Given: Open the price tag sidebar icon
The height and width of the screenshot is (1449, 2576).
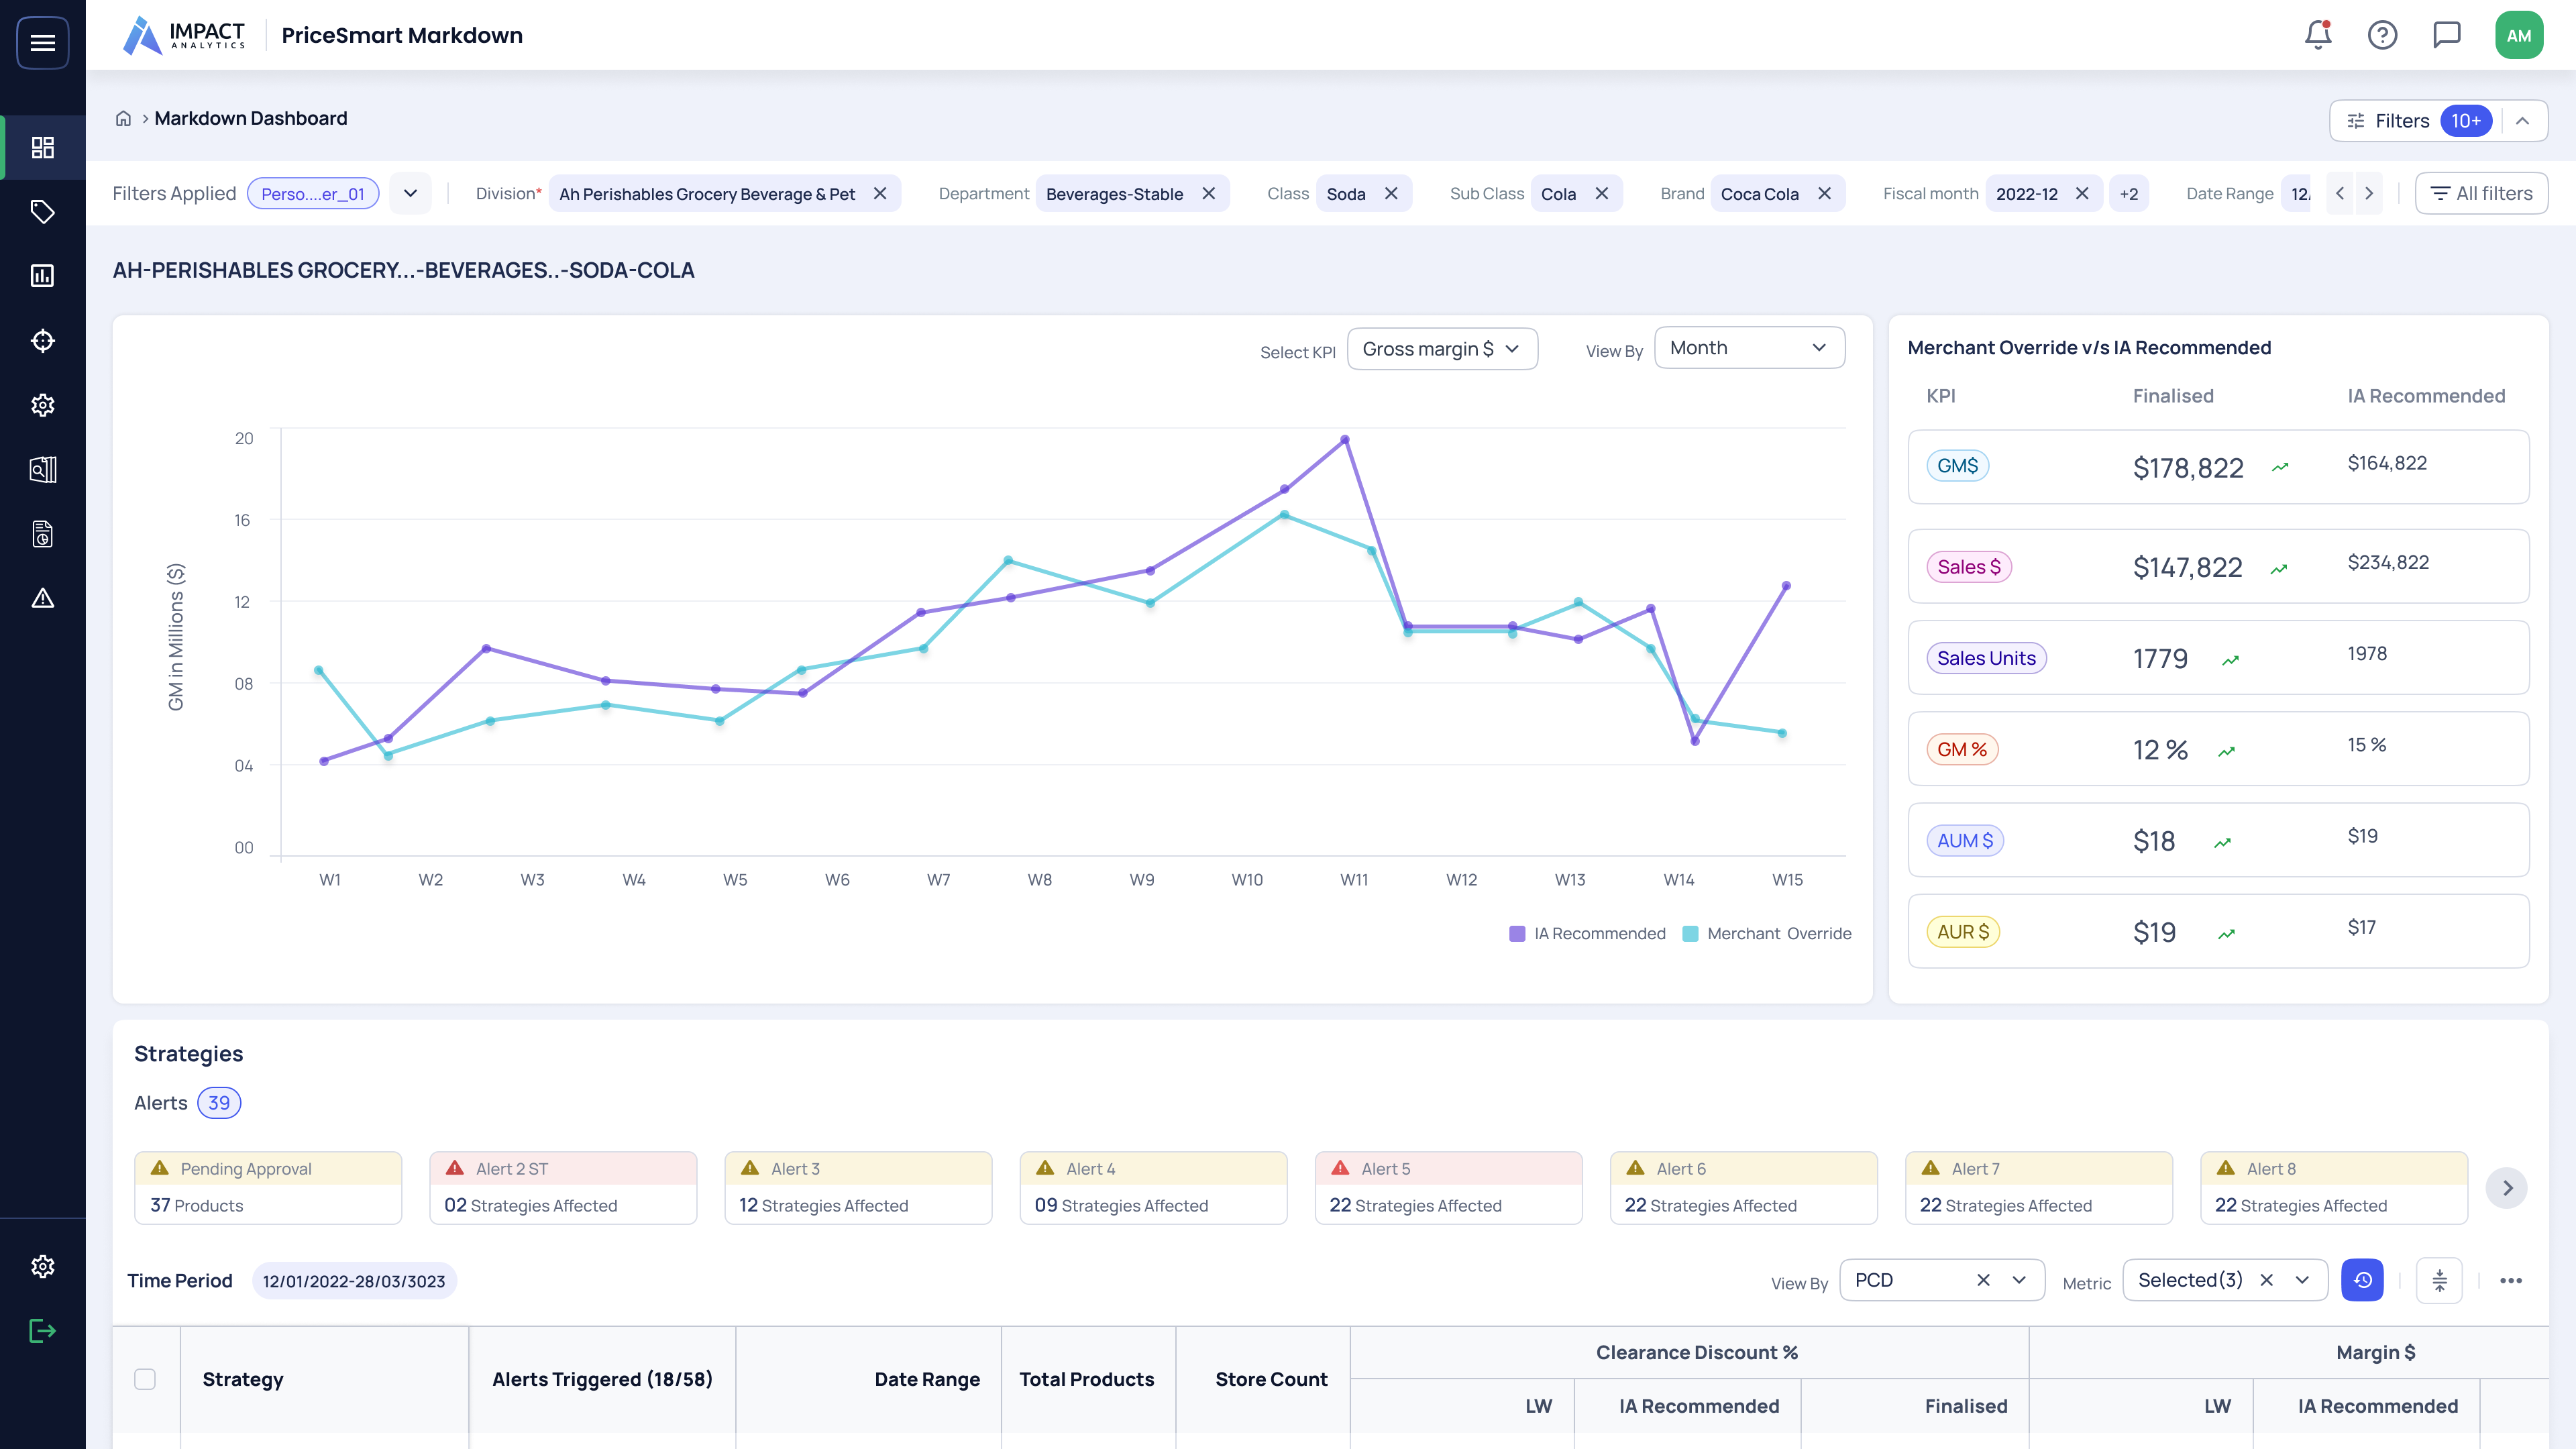Looking at the screenshot, I should point(42,211).
